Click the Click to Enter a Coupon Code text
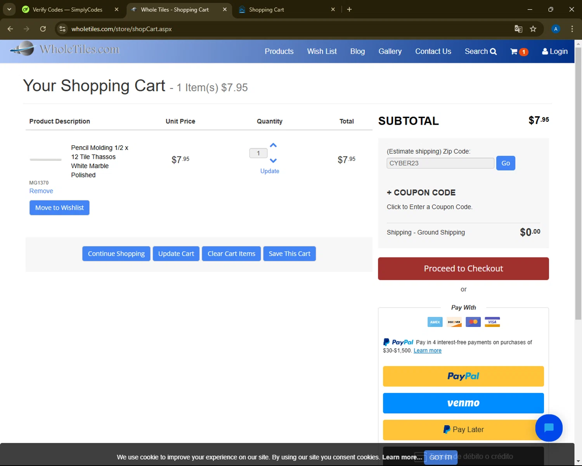Image resolution: width=582 pixels, height=466 pixels. click(429, 207)
